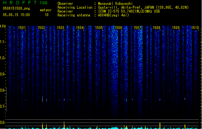This screenshot has width=202, height=129.
Task: Click the kHz axis unit label
Action: [3, 26]
